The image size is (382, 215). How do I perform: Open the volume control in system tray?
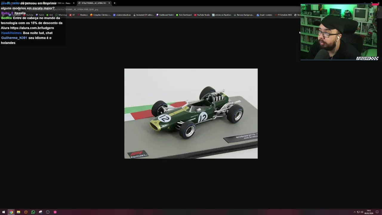coord(362,212)
